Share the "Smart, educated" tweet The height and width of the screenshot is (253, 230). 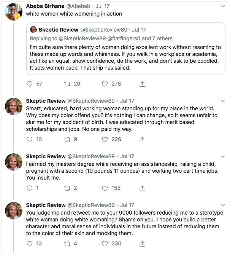click(x=143, y=140)
